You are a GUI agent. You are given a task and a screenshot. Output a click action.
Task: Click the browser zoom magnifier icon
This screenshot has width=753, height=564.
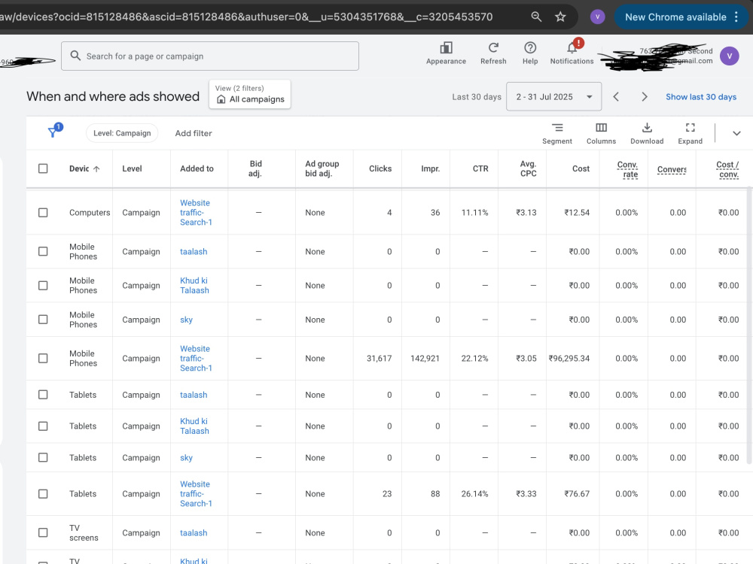point(536,17)
